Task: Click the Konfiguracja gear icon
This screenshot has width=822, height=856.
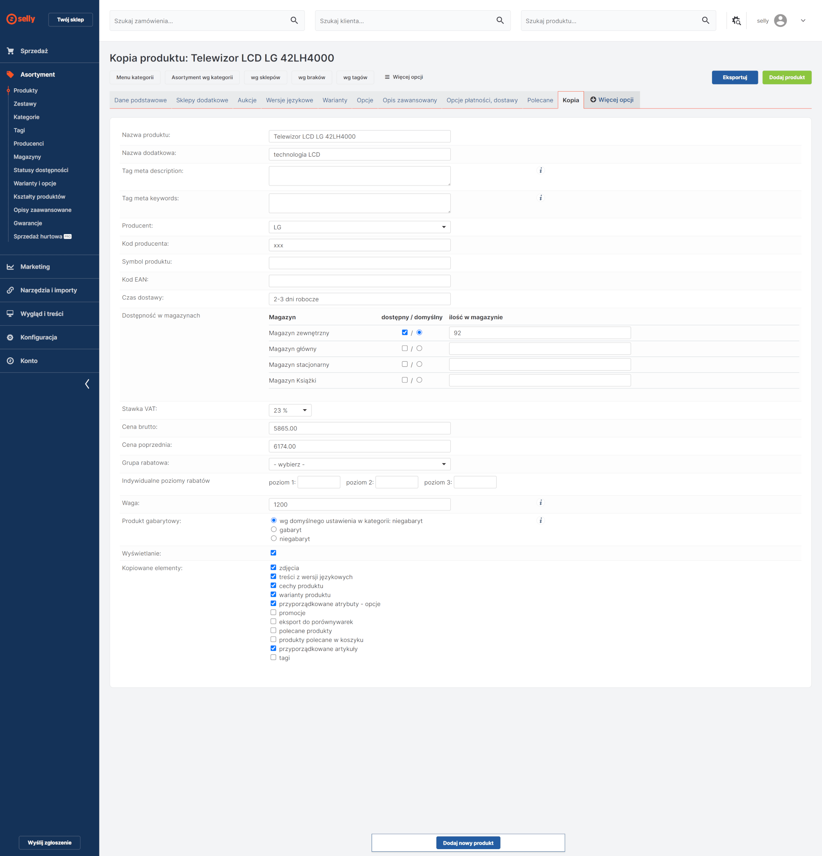Action: tap(10, 337)
